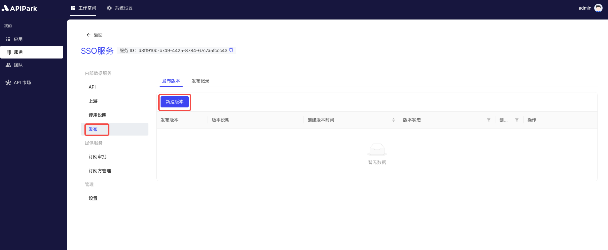Open 使用说明 usage instructions
Viewport: 608px width, 250px height.
click(114, 115)
